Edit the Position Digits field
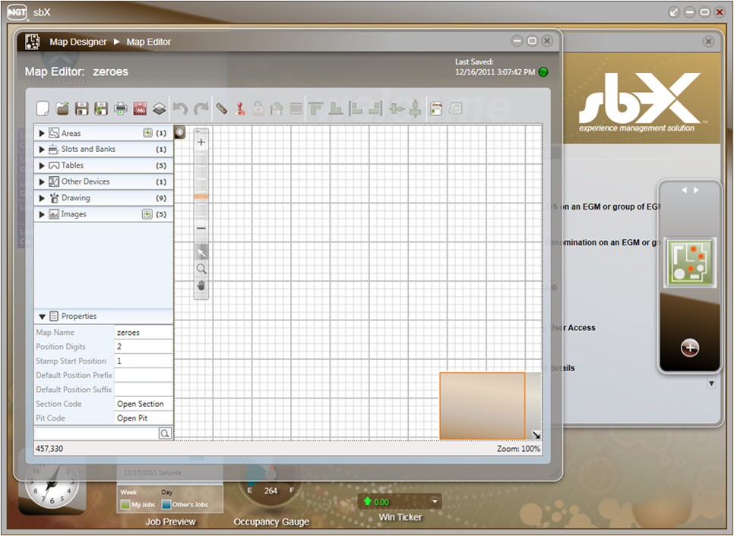Image resolution: width=734 pixels, height=536 pixels. 144,346
